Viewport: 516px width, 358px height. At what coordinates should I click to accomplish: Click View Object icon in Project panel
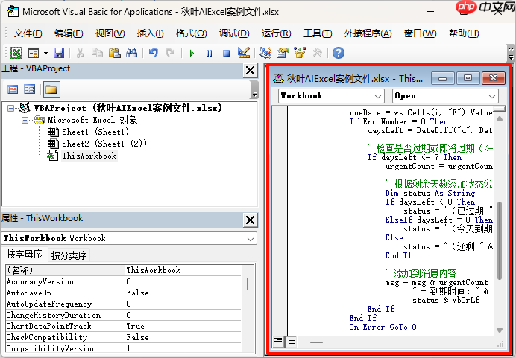[29, 89]
